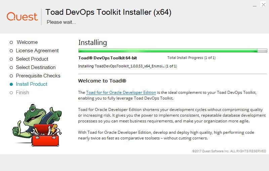
Task: Select the License Agreement step bullet
Action: click(11, 51)
